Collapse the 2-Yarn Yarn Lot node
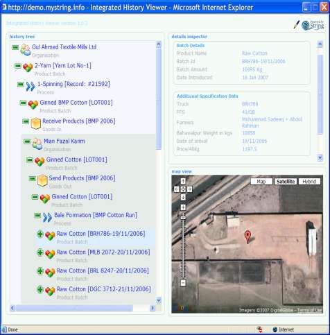The width and height of the screenshot is (330, 335). 18,66
